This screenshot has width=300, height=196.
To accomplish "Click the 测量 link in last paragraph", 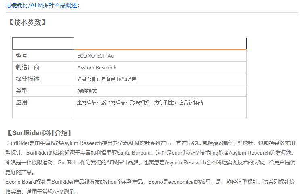I will coord(69,191).
